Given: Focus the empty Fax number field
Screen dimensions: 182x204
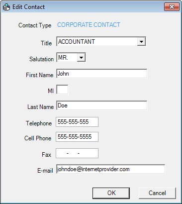Looking at the screenshot, I should 77,153.
